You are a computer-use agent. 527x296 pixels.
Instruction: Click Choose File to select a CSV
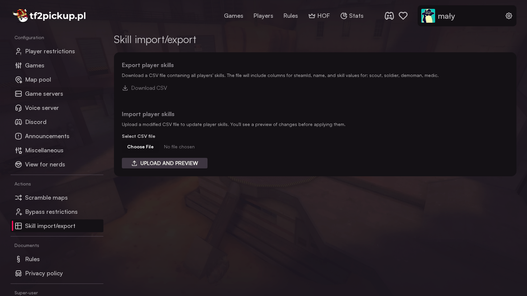click(140, 147)
